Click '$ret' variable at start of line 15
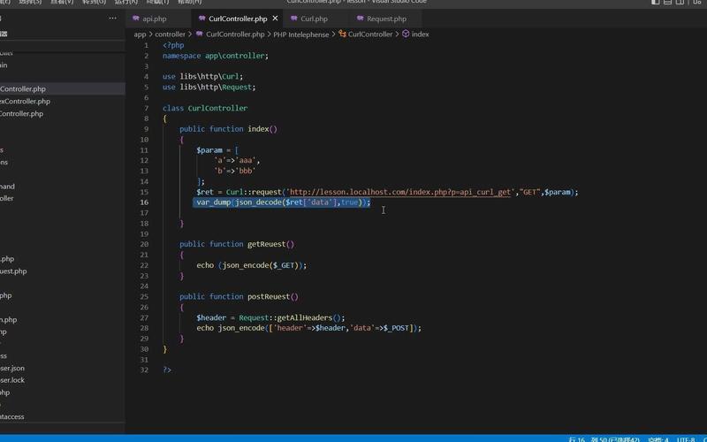 coord(205,192)
